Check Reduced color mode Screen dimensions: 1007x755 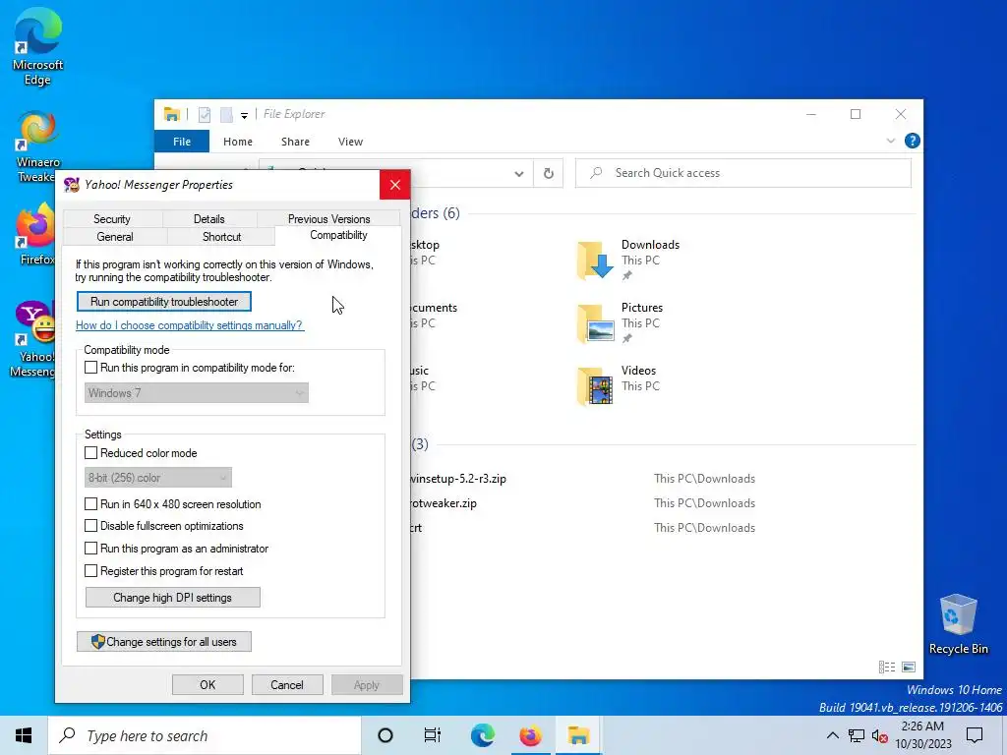point(91,453)
